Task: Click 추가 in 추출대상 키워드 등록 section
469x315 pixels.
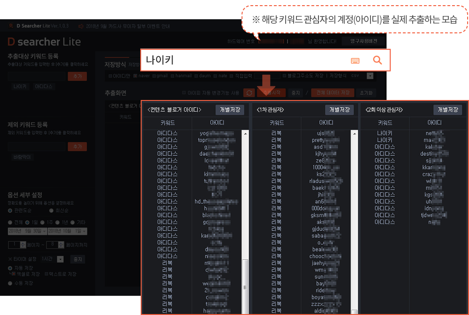Action: click(x=77, y=77)
